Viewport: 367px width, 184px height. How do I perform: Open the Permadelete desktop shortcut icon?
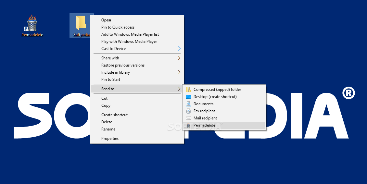pos(32,23)
